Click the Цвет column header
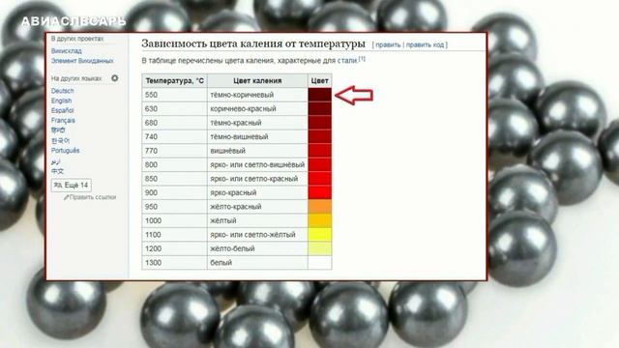 click(x=319, y=81)
